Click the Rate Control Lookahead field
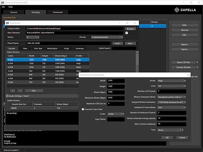The height and width of the screenshot is (152, 203). pos(172,124)
